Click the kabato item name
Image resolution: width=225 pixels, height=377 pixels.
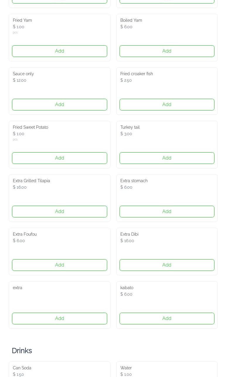point(127,288)
